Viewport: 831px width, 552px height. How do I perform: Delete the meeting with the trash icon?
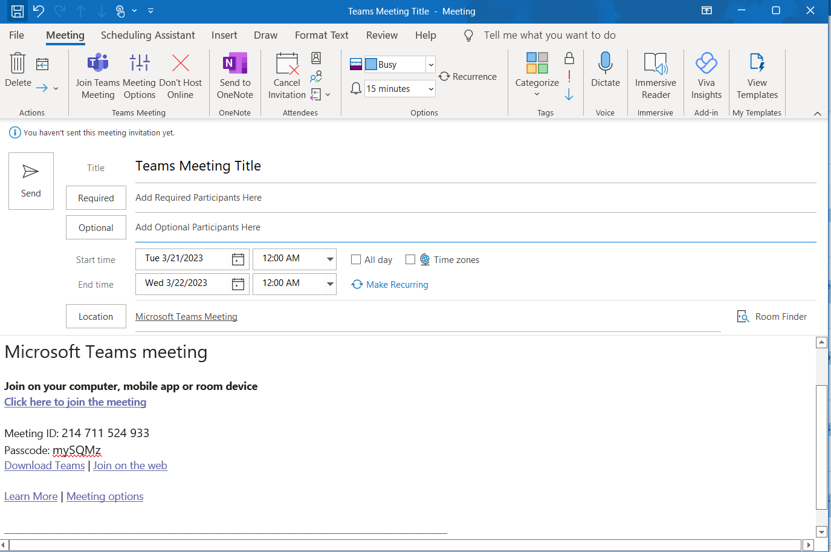click(x=18, y=70)
